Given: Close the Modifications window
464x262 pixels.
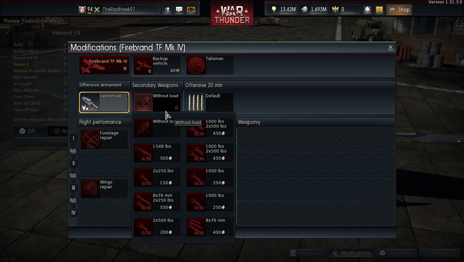Looking at the screenshot, I should [391, 47].
